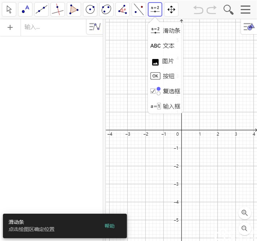The width and height of the screenshot is (257, 241).
Task: Select the Circle with center tool
Action: [90, 9]
